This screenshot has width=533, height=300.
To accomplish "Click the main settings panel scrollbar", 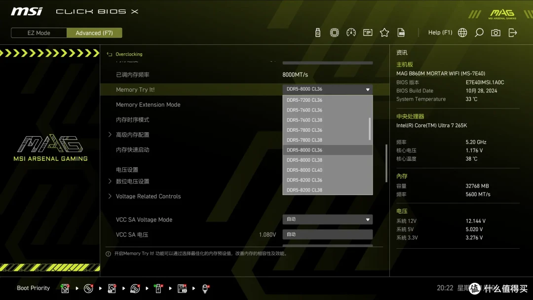I will (x=386, y=163).
